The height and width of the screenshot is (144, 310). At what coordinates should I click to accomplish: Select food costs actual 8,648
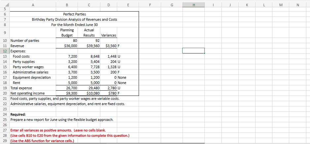point(89,56)
